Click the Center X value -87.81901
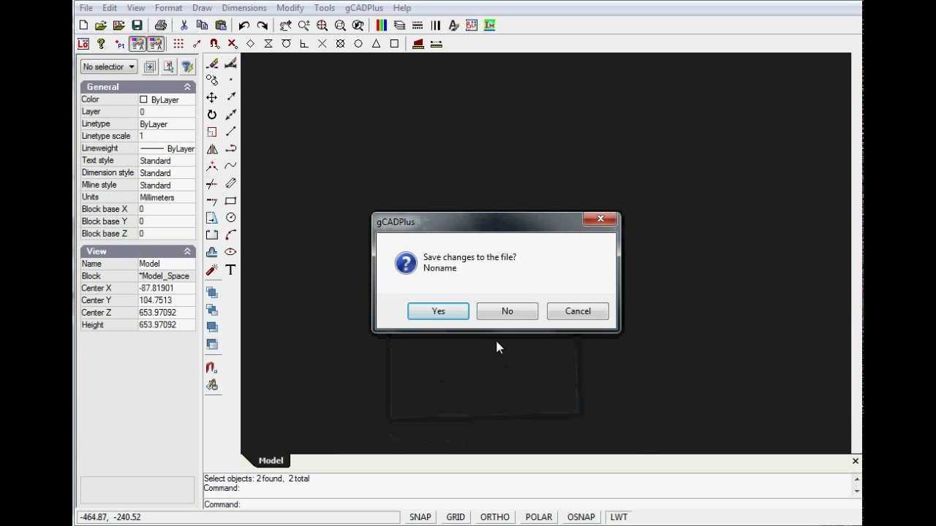The width and height of the screenshot is (936, 526). click(167, 289)
